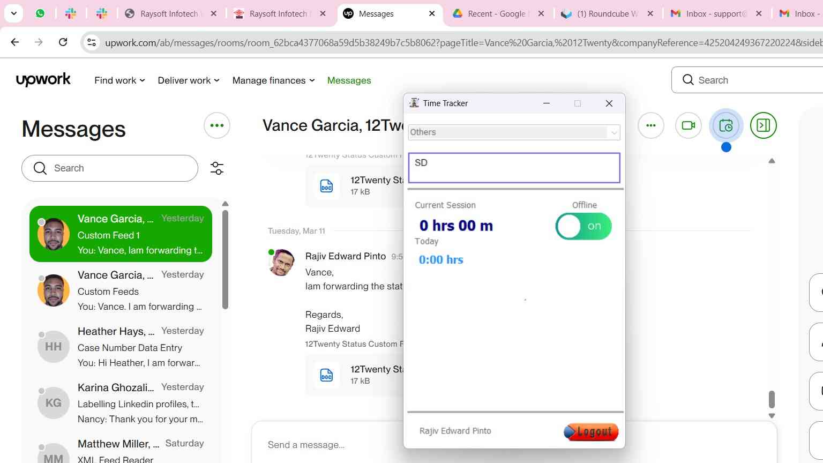
Task: Click Rajiv Edward Pinto's chat avatar
Action: coord(281,263)
